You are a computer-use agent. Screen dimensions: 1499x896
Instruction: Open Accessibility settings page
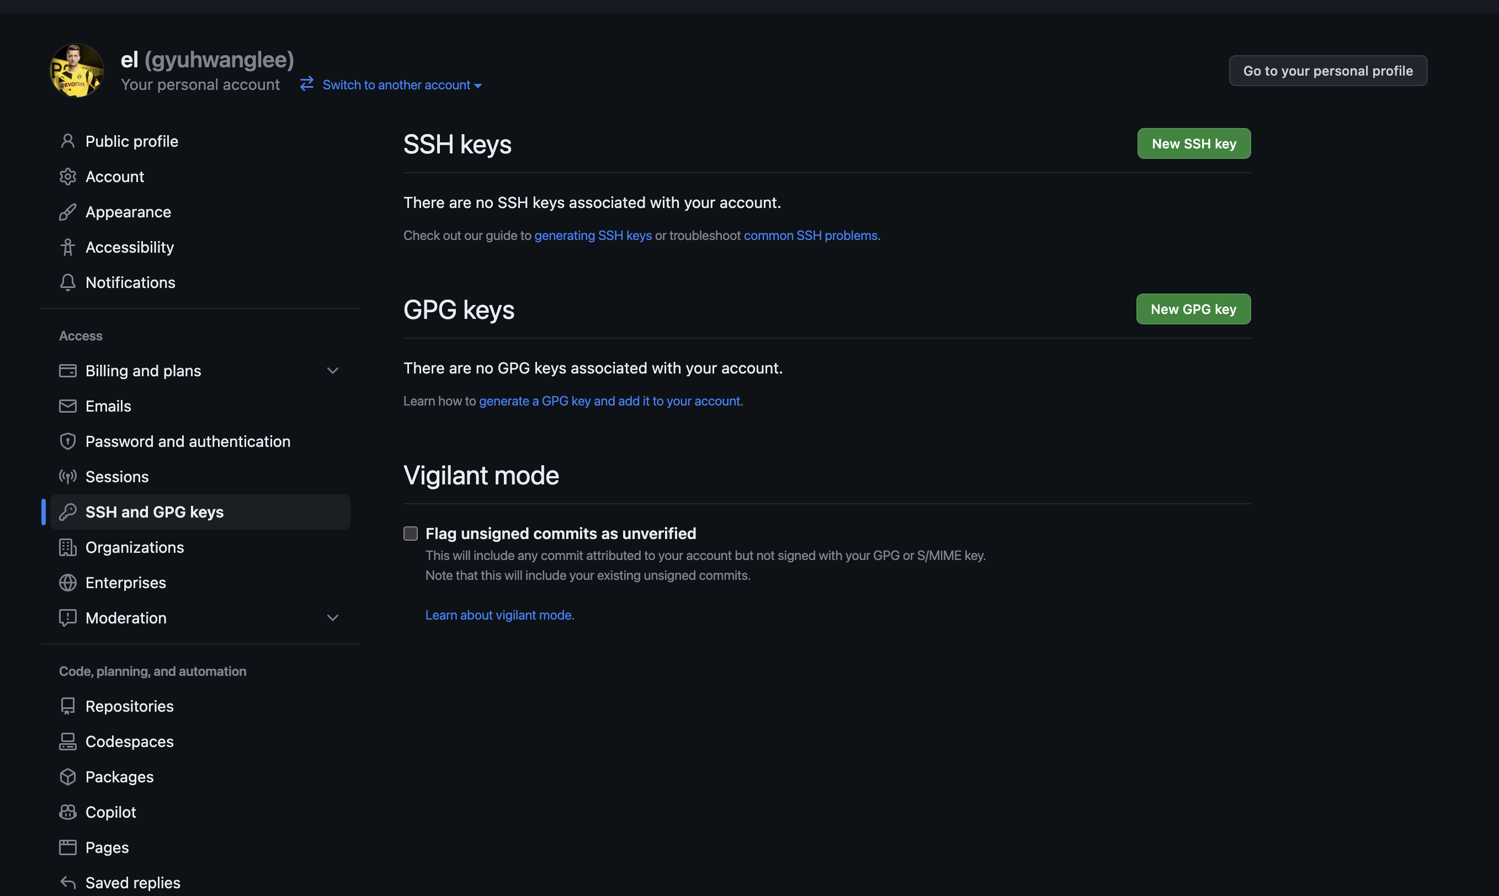click(x=200, y=247)
